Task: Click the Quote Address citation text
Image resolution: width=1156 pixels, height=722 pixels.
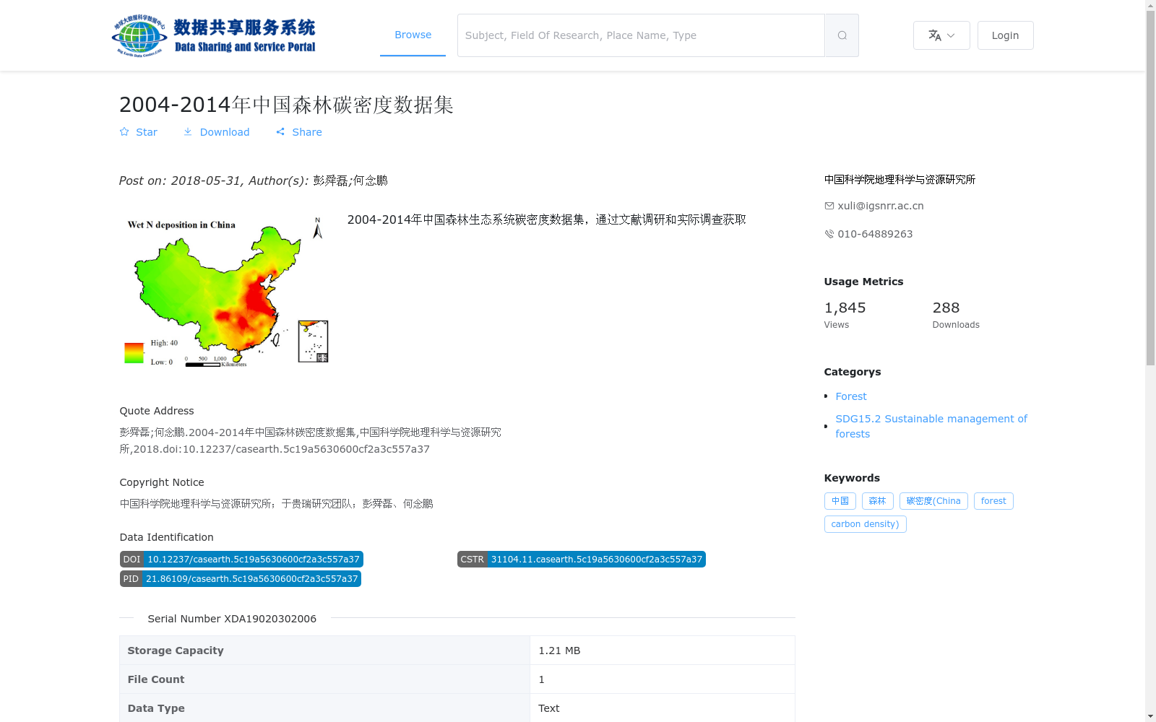Action: [x=311, y=440]
